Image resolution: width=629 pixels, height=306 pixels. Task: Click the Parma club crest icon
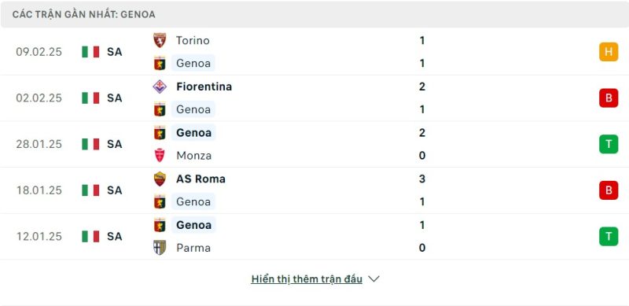point(160,247)
